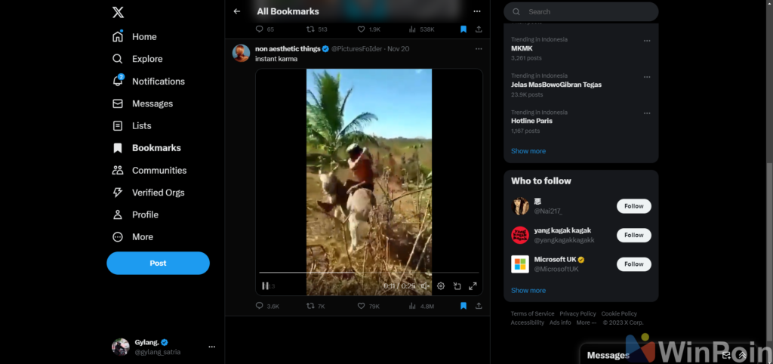The image size is (773, 364).
Task: Go back using the arrow icon
Action: [237, 11]
